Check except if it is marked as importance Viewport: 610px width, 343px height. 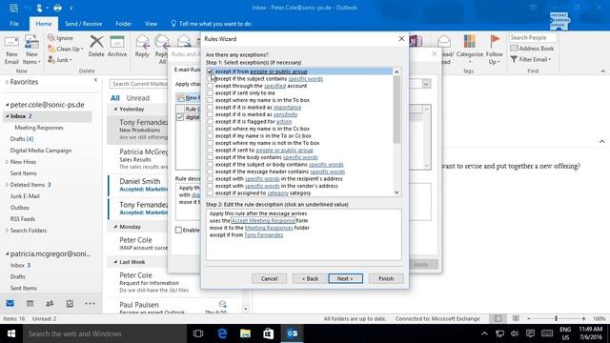[210, 108]
